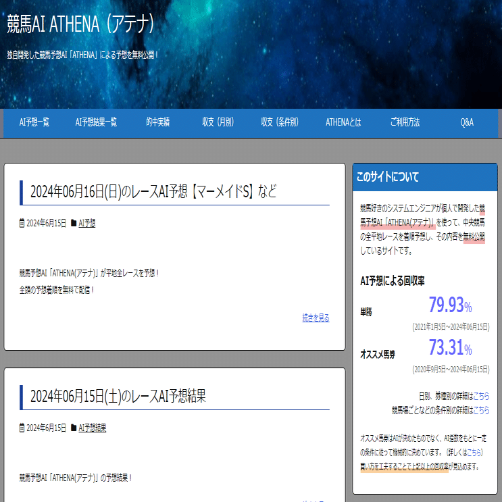Click the 単勝 label in sidebar
Viewport: 502px width, 502px height.
click(x=366, y=311)
